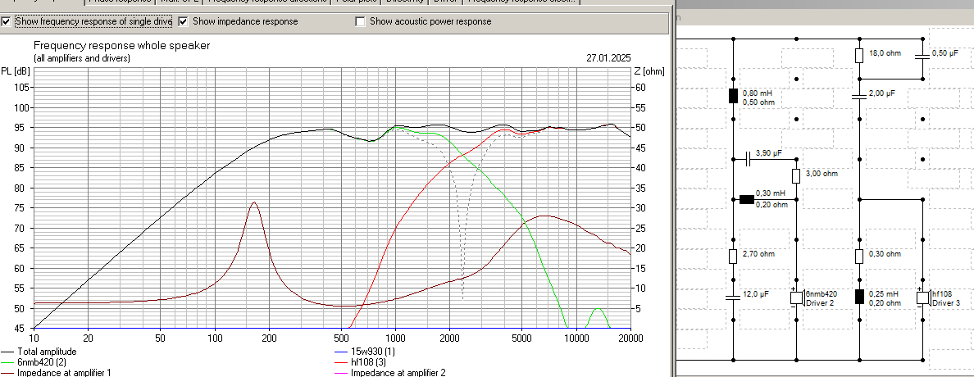974x377 pixels.
Task: Select the 2,00 µF capacitor symbol
Action: tap(859, 96)
